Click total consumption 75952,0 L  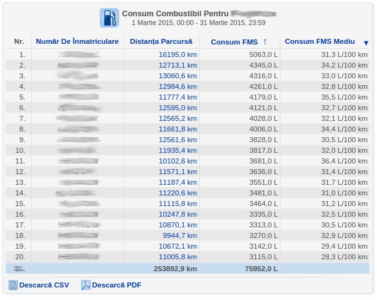pyautogui.click(x=262, y=269)
